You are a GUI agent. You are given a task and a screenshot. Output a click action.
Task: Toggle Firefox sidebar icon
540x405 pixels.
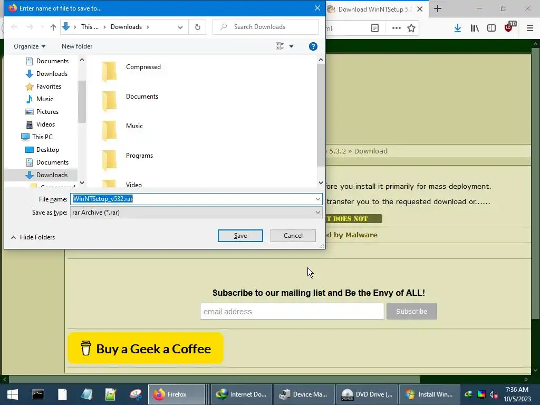coord(491,28)
